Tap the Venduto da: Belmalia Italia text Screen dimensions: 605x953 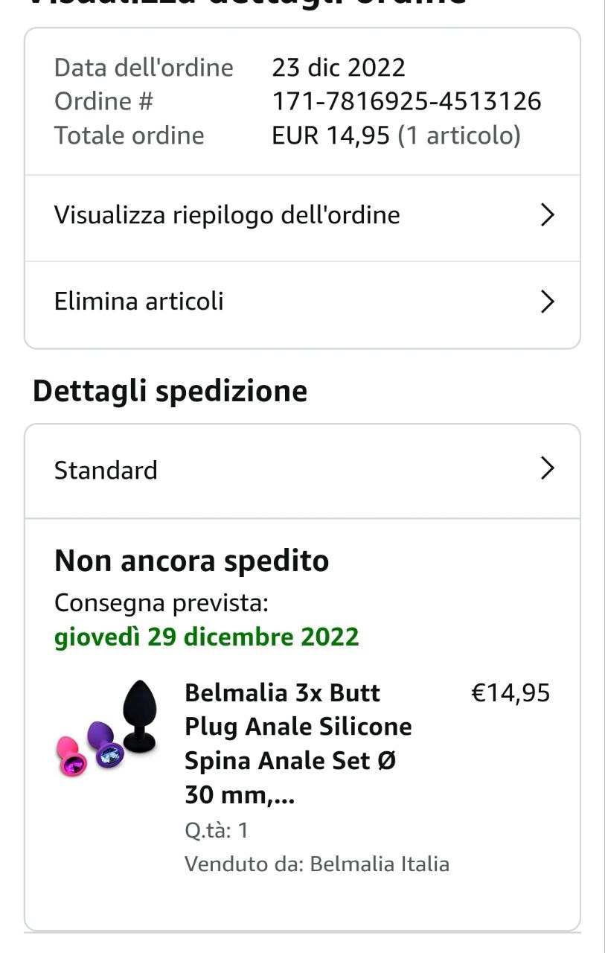click(317, 864)
